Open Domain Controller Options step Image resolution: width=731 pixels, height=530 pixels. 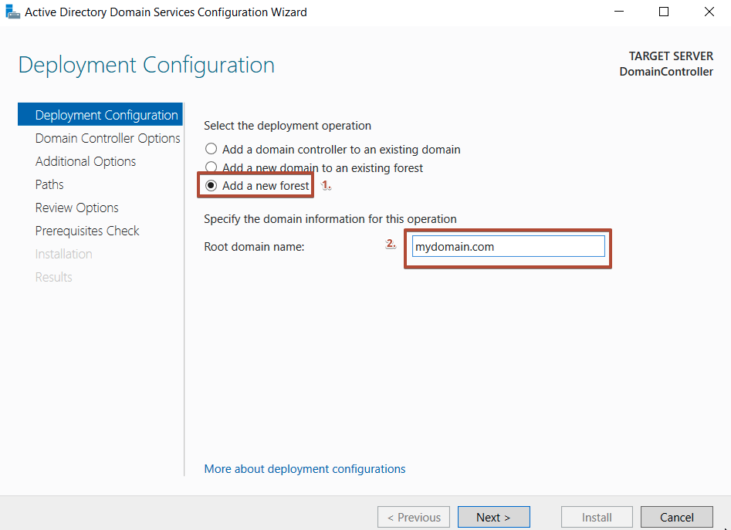click(x=107, y=138)
